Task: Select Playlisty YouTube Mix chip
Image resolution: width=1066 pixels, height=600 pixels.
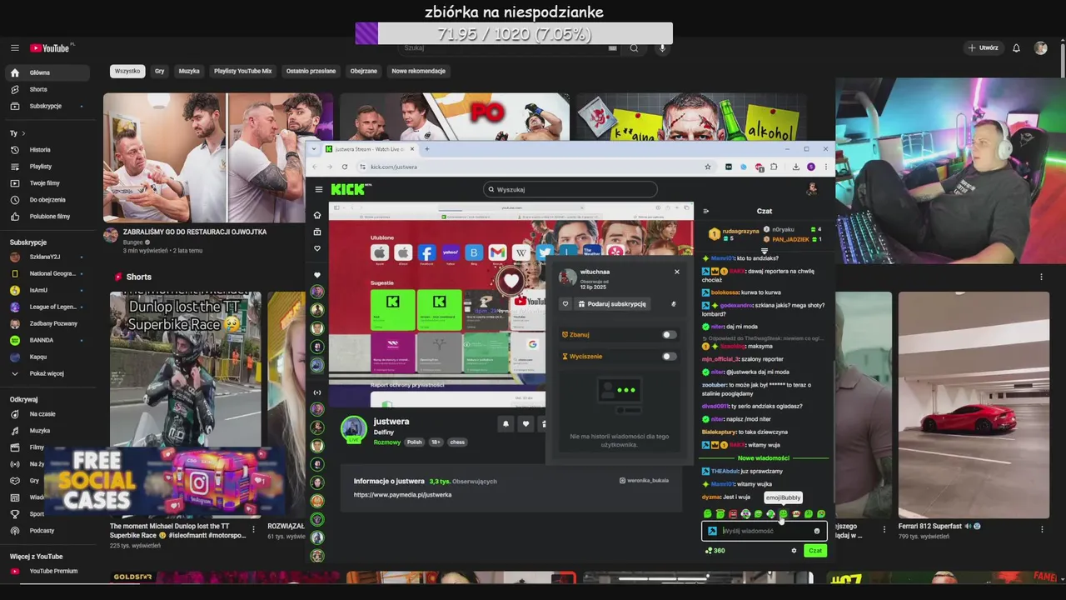Action: [x=242, y=71]
